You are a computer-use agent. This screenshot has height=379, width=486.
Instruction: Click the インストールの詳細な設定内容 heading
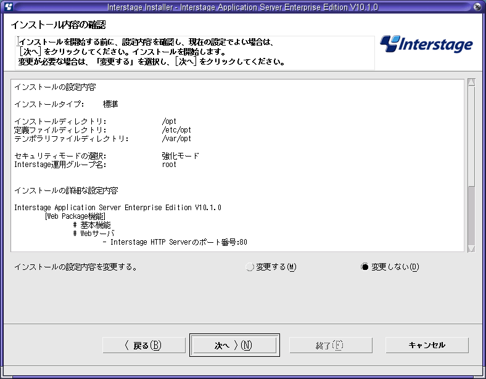(x=66, y=190)
